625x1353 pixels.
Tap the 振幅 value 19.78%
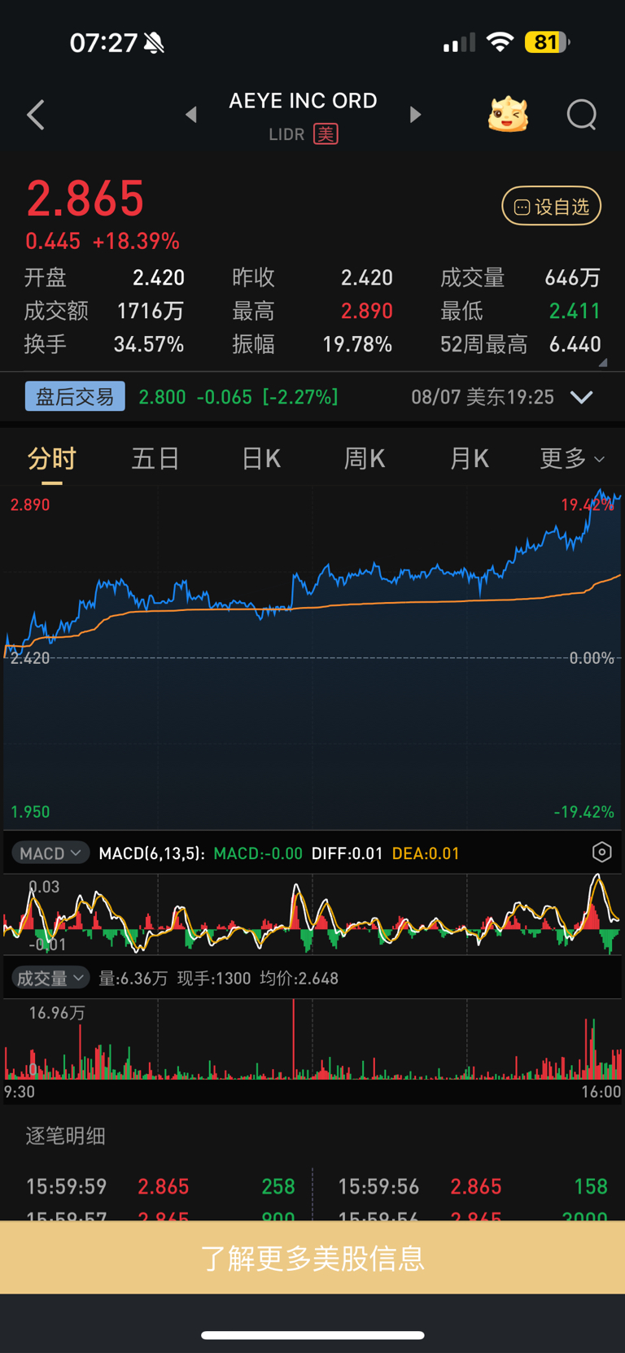[357, 344]
